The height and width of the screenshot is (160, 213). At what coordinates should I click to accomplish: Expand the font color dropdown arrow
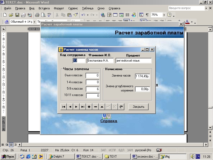(x=192, y=22)
